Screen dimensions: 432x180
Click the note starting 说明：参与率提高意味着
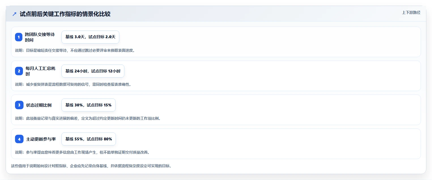point(82,152)
